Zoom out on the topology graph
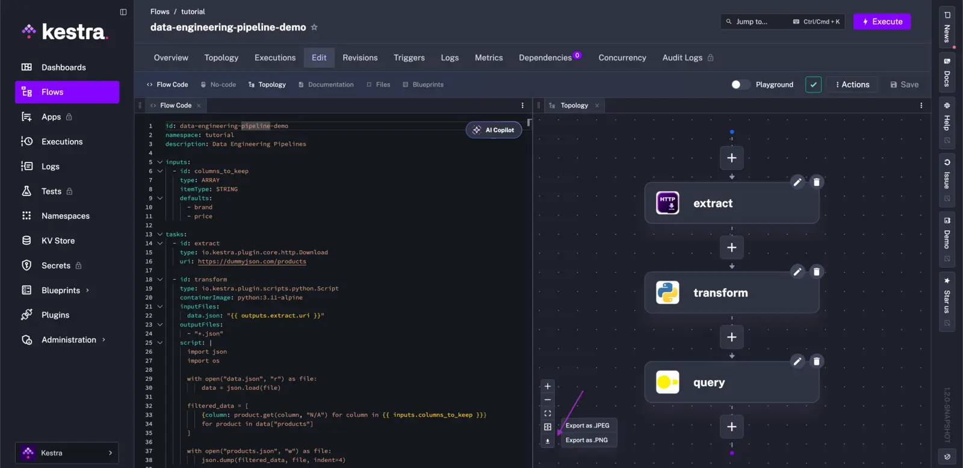The image size is (963, 468). click(548, 400)
